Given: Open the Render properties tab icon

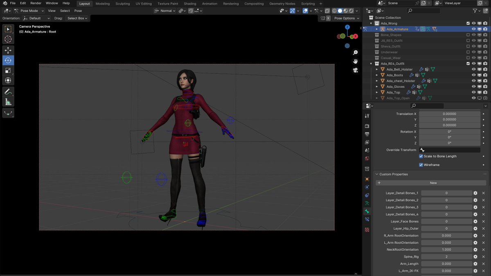Looking at the screenshot, I should pos(367,126).
